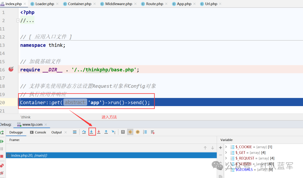303x178 pixels.
Task: Open the Output sub-tab
Action: click(56, 132)
